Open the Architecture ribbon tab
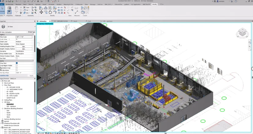This screenshot has width=253, height=134. (x=9, y=4)
